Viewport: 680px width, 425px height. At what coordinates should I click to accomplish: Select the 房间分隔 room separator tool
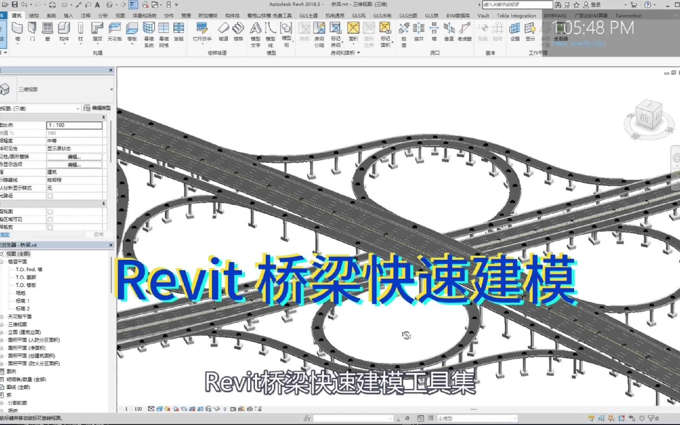click(319, 35)
